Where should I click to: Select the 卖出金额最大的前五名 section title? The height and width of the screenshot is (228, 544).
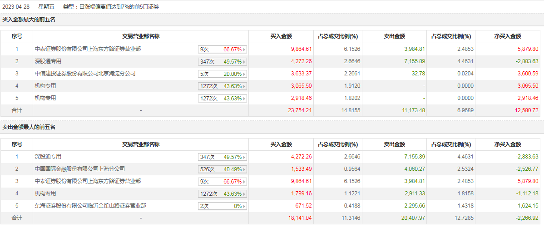click(x=29, y=128)
